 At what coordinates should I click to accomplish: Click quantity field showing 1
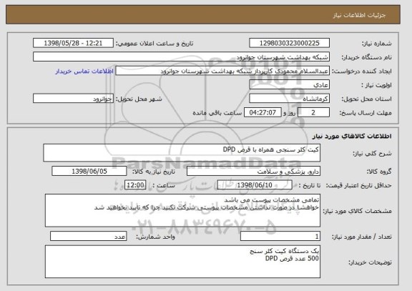(280, 237)
